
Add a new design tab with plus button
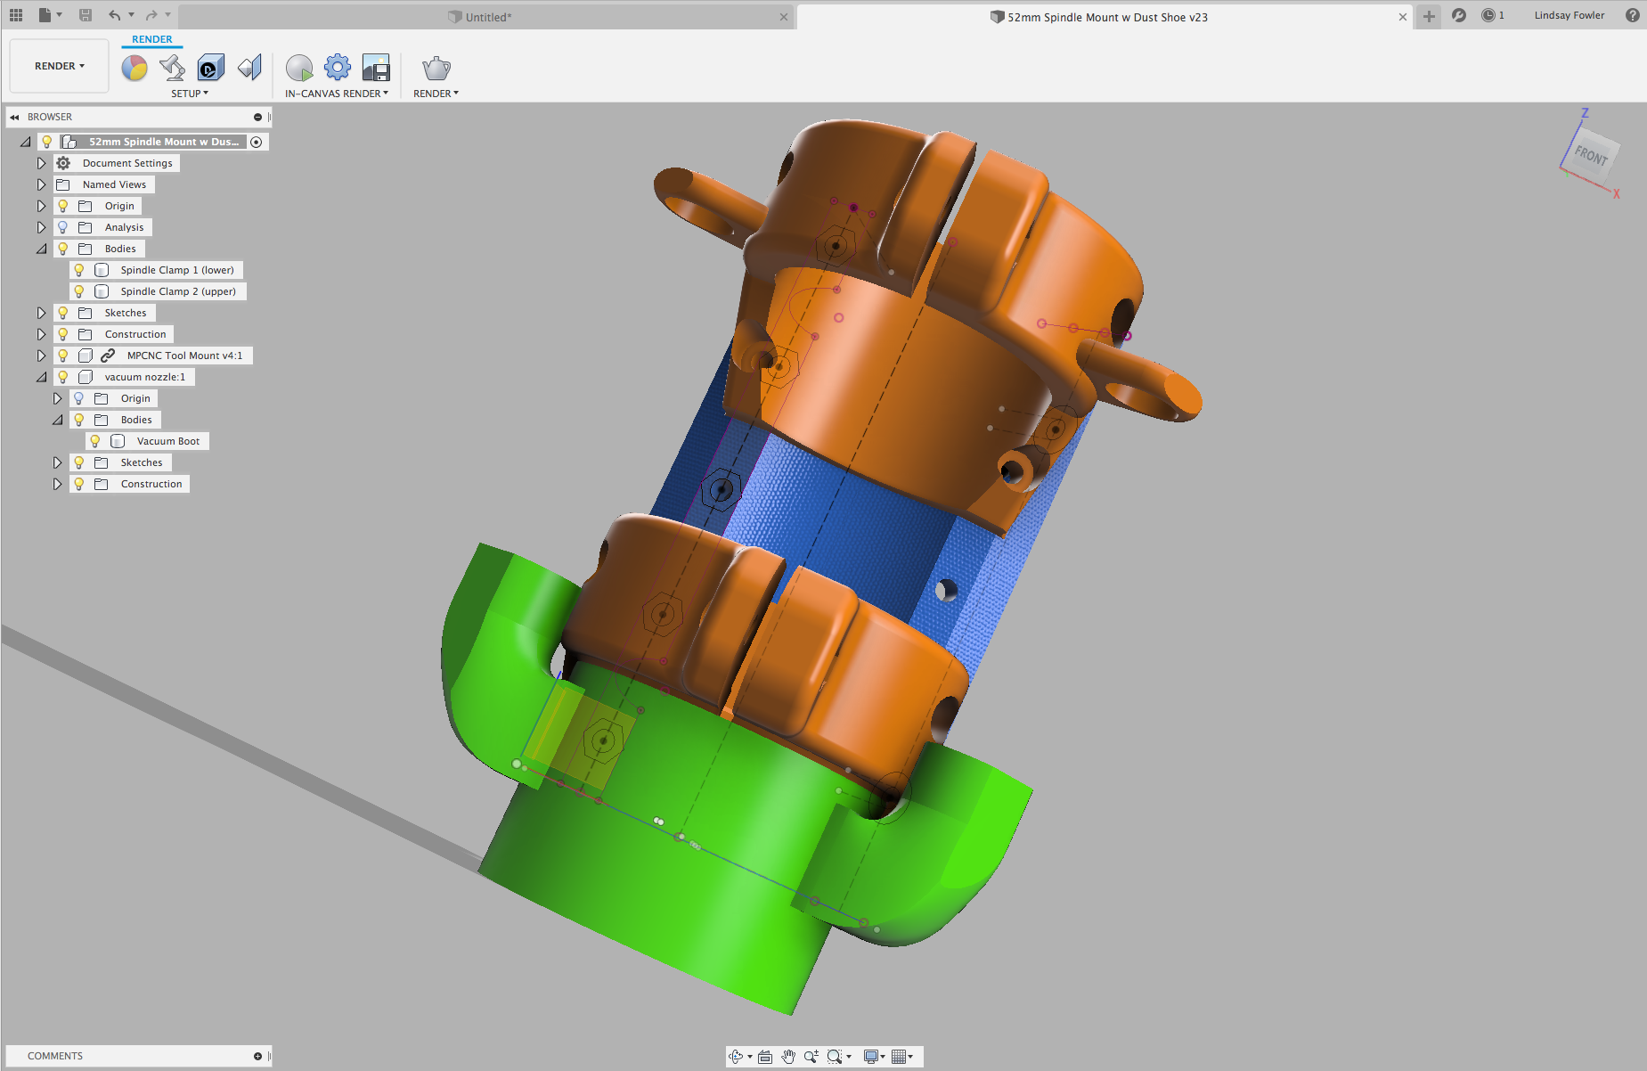tap(1429, 17)
